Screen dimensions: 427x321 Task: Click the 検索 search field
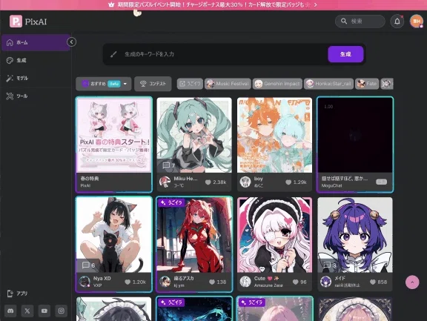360,21
